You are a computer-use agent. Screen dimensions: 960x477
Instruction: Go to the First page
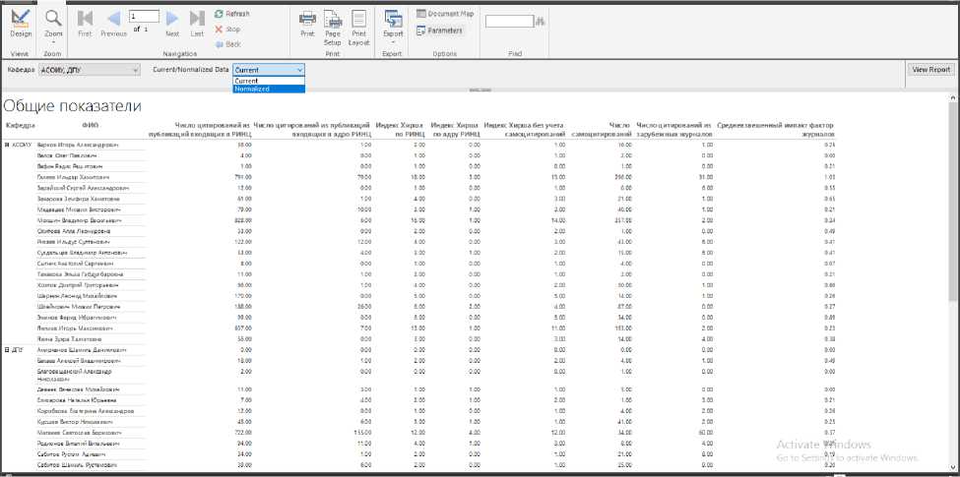coord(85,24)
